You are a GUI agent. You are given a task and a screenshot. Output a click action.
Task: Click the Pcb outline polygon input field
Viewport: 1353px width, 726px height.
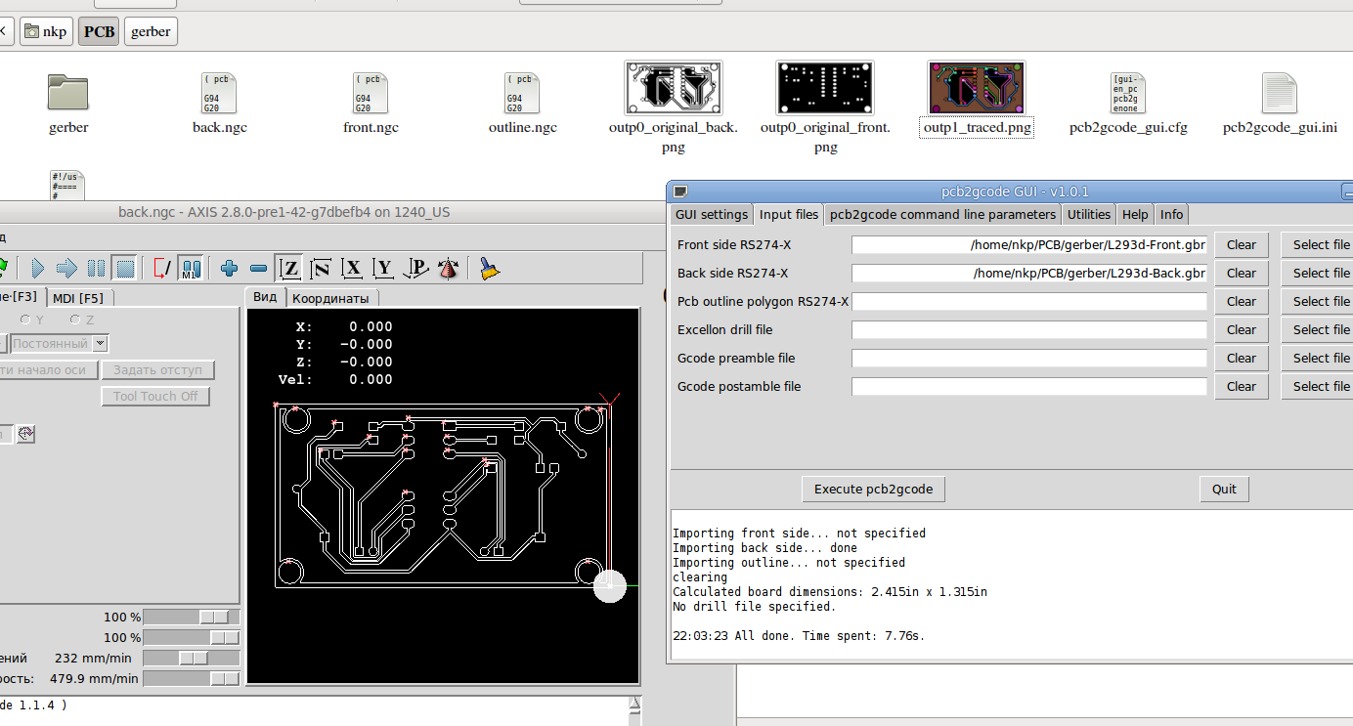[x=1028, y=301]
